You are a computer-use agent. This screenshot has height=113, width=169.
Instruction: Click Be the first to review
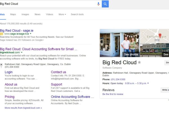113,94
